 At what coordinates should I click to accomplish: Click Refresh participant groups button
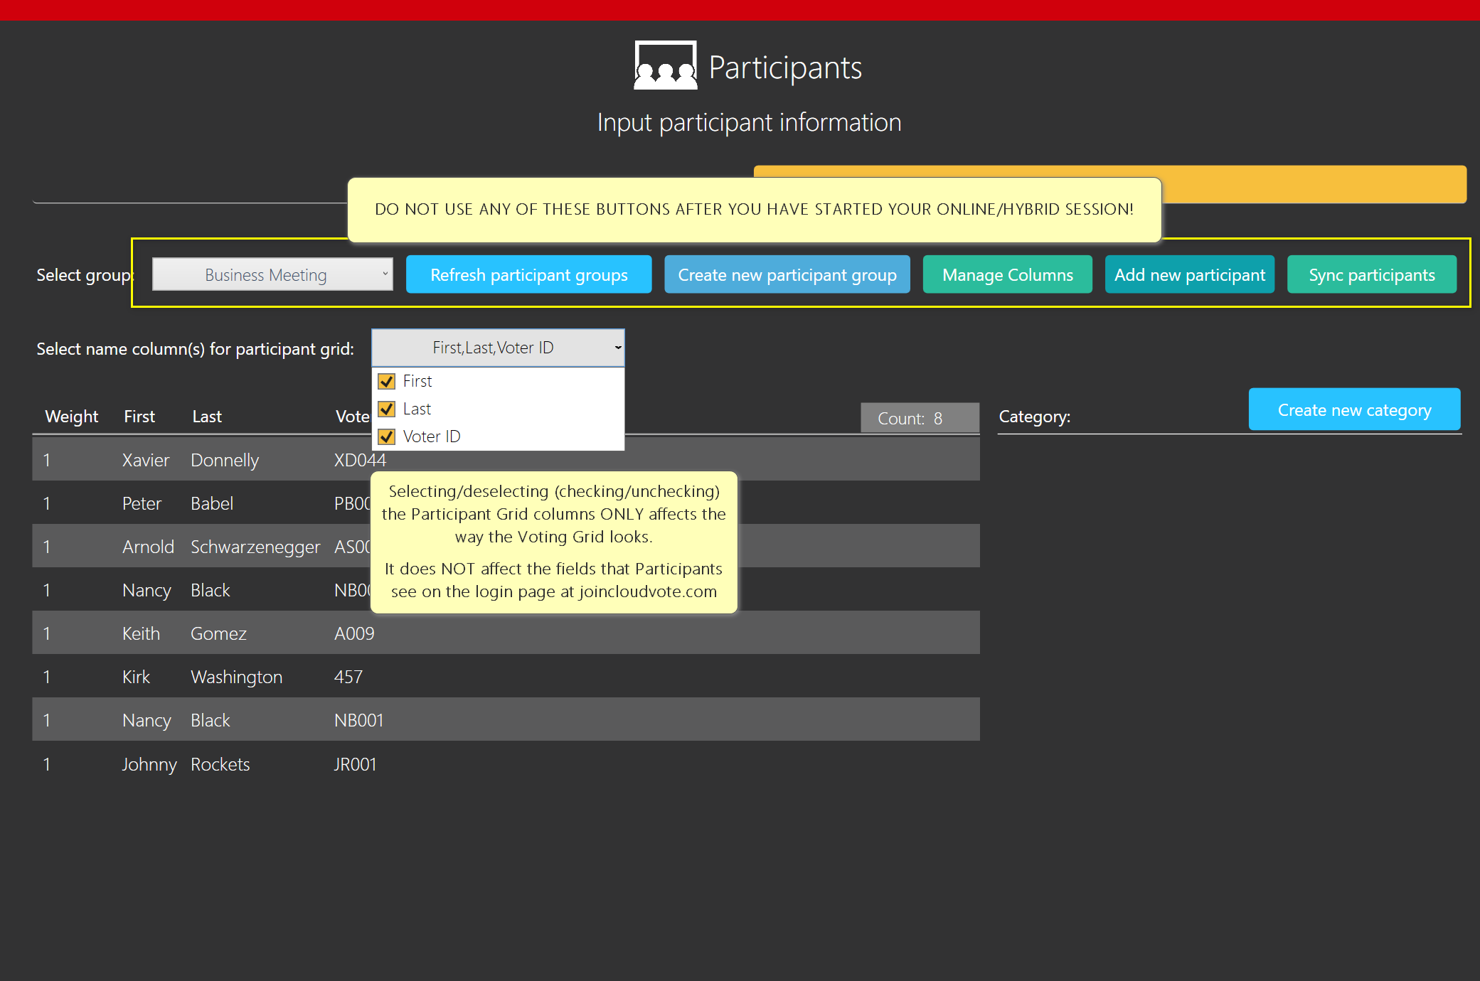point(528,275)
